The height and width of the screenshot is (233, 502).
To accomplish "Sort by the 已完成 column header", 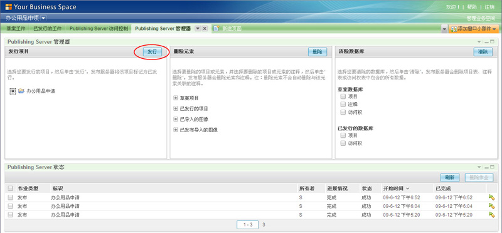I will [x=443, y=189].
